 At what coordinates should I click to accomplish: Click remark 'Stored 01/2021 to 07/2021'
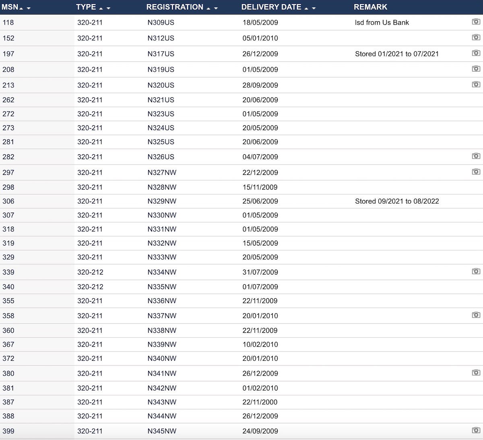397,54
